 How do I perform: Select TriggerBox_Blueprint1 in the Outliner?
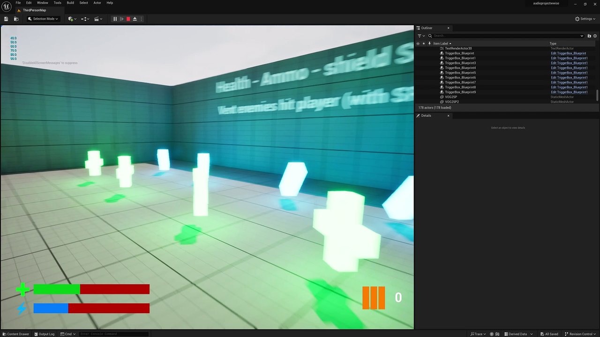460,58
